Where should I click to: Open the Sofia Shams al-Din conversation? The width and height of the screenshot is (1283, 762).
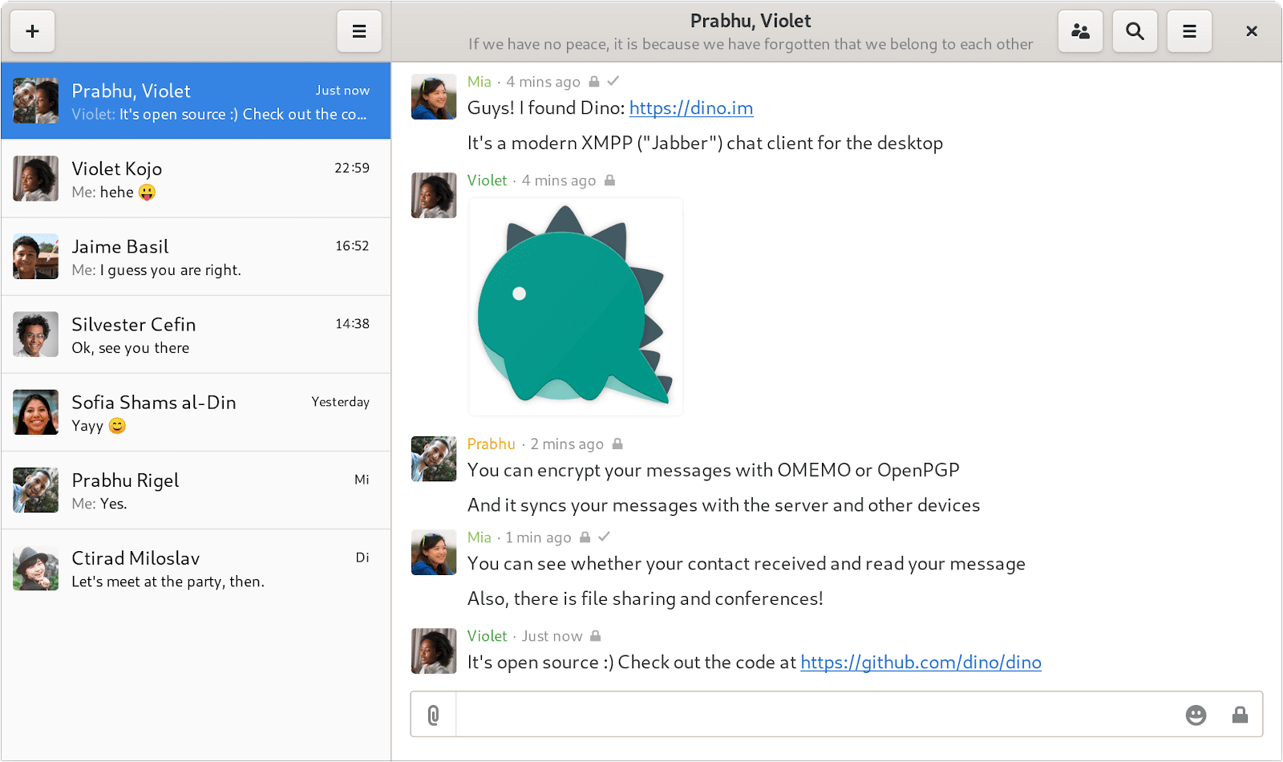click(x=196, y=412)
